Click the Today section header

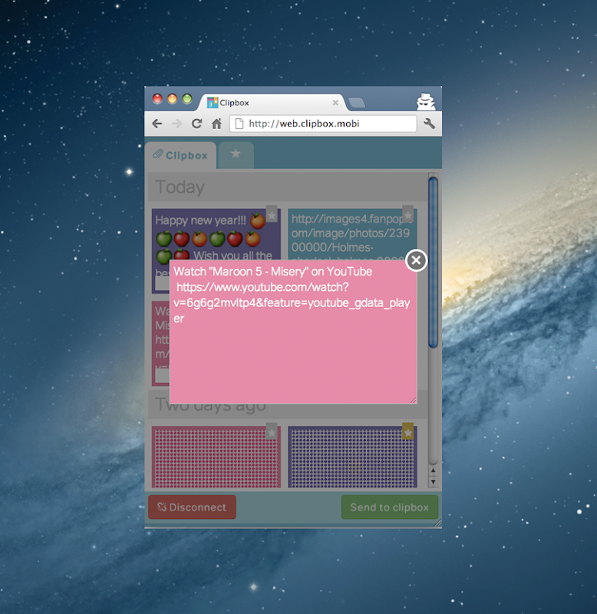point(288,187)
